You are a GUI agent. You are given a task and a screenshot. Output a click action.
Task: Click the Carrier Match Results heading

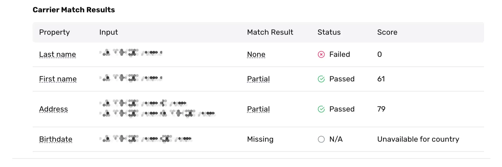(x=74, y=10)
